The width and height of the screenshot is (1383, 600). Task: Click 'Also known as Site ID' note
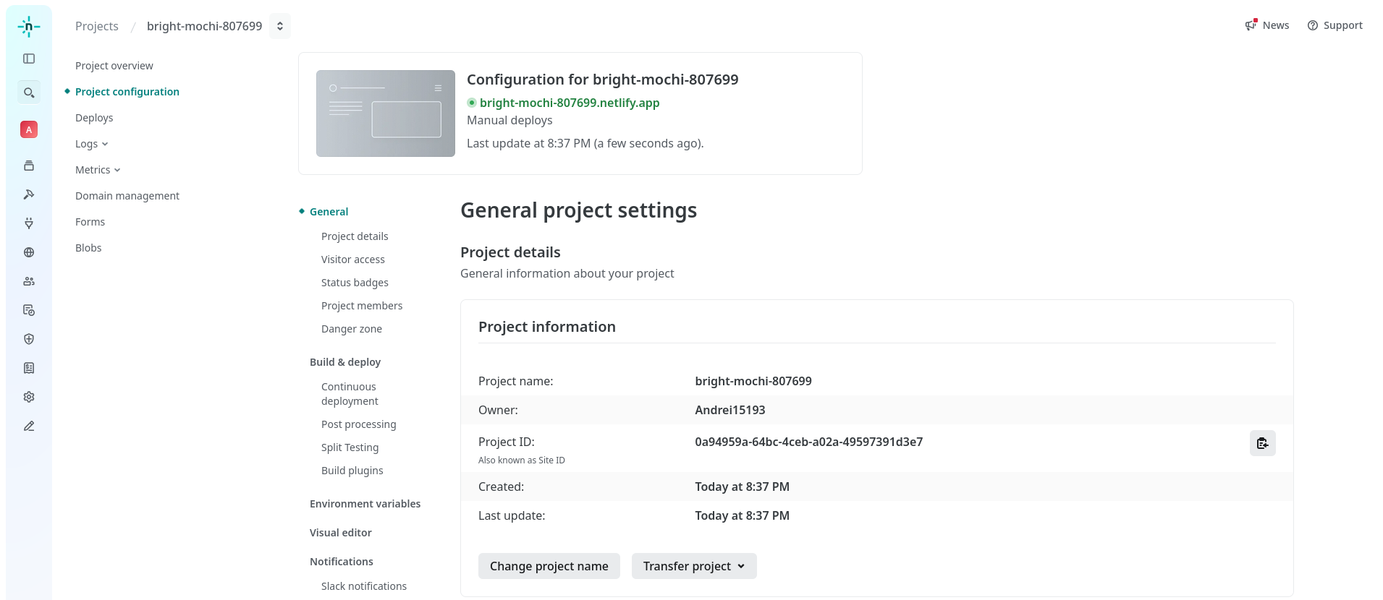coord(522,460)
